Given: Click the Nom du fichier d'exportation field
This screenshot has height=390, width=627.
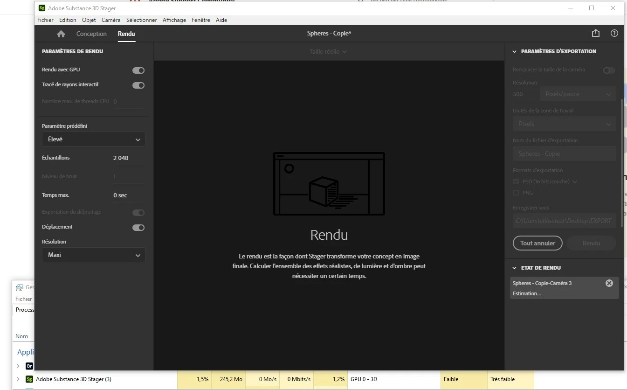Looking at the screenshot, I should coord(565,153).
